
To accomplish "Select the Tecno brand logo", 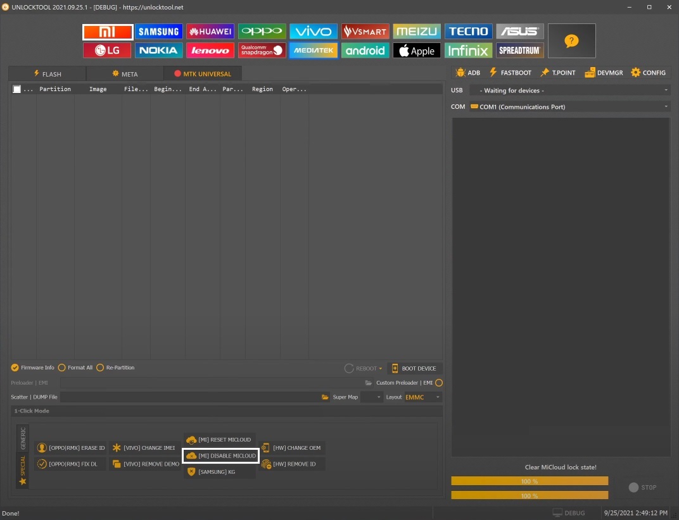I will point(468,32).
